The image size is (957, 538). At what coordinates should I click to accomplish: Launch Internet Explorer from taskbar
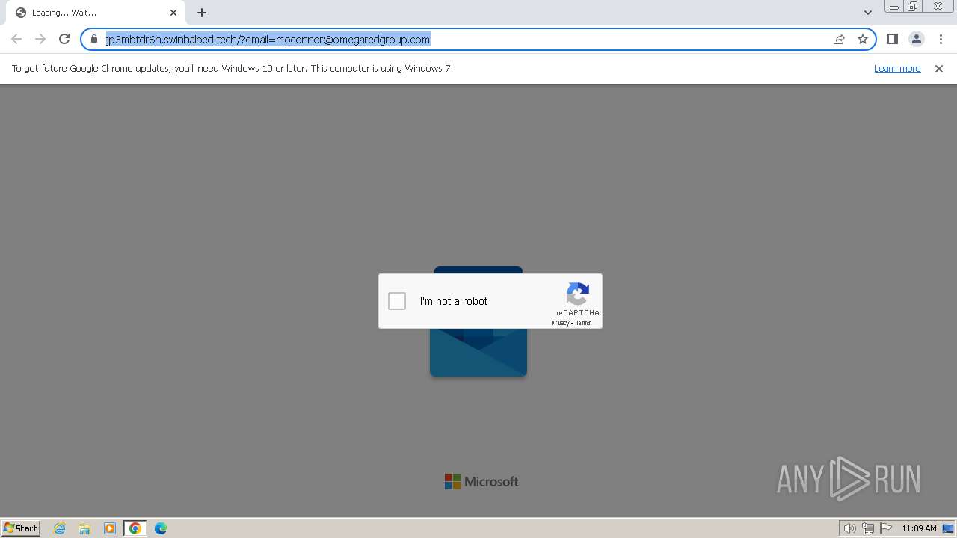pos(60,528)
